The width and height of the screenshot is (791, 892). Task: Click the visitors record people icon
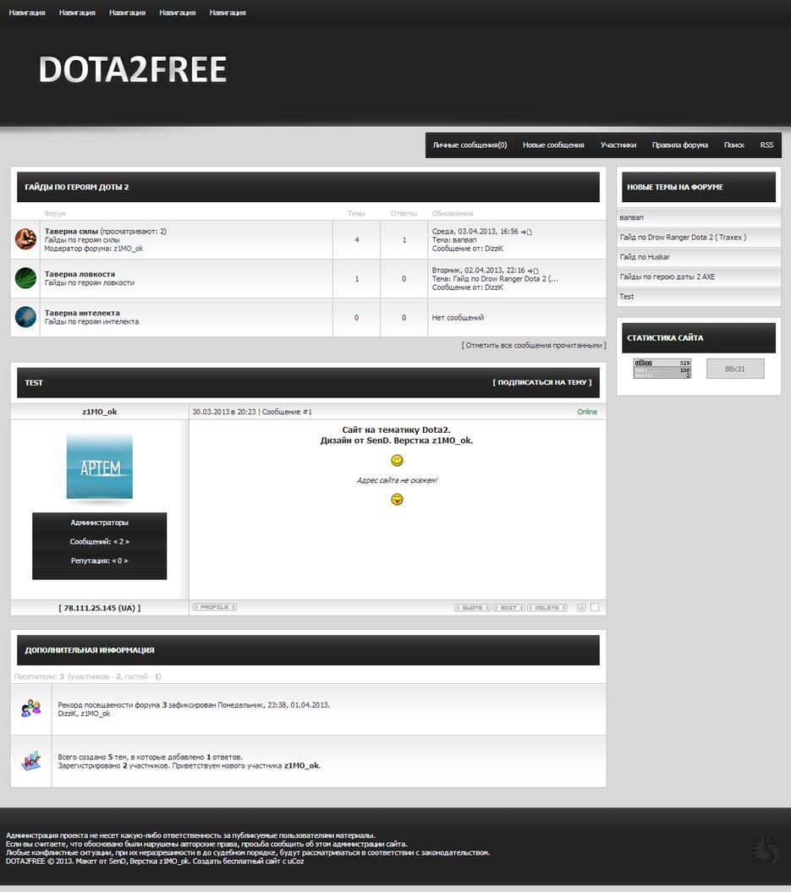click(30, 707)
